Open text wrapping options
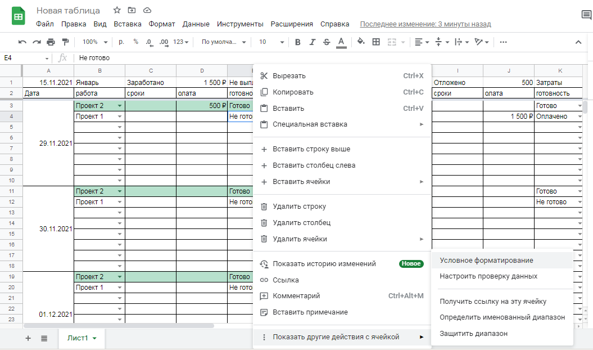 coord(462,42)
